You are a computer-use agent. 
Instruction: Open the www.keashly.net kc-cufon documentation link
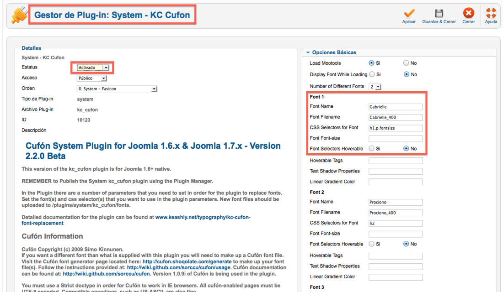tap(136, 220)
